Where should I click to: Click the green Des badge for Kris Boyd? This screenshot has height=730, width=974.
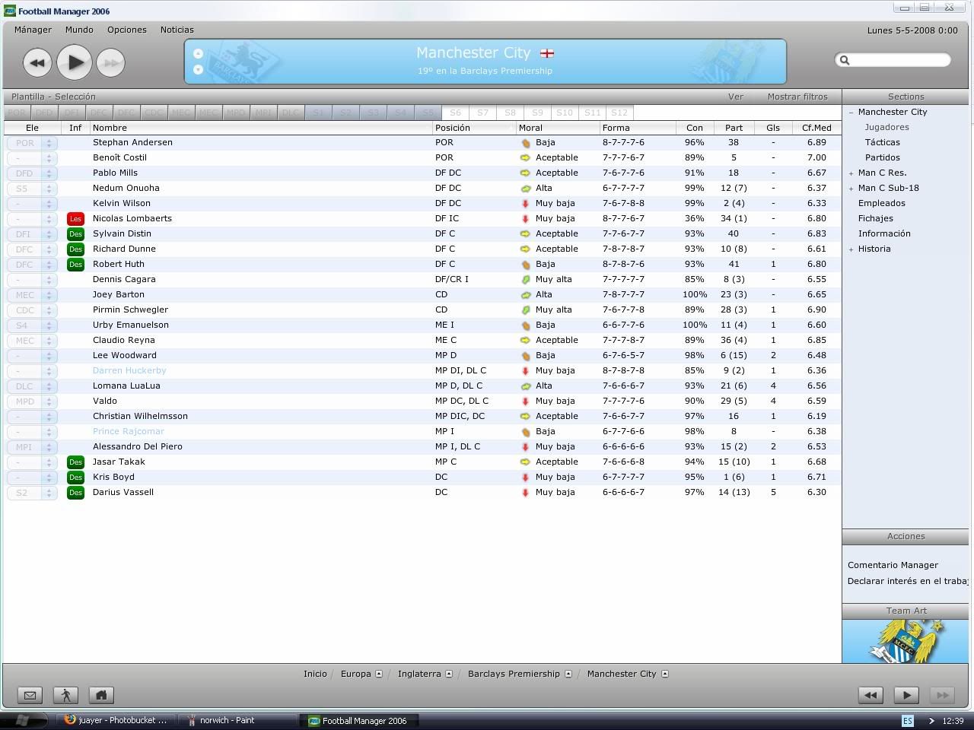click(75, 478)
